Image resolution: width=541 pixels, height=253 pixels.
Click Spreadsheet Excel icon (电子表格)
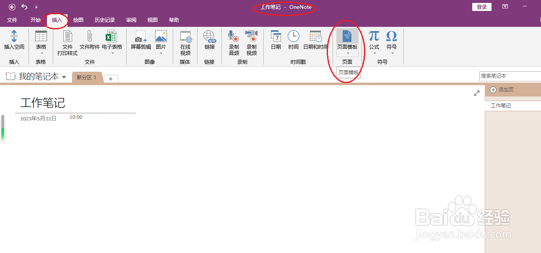point(112,36)
